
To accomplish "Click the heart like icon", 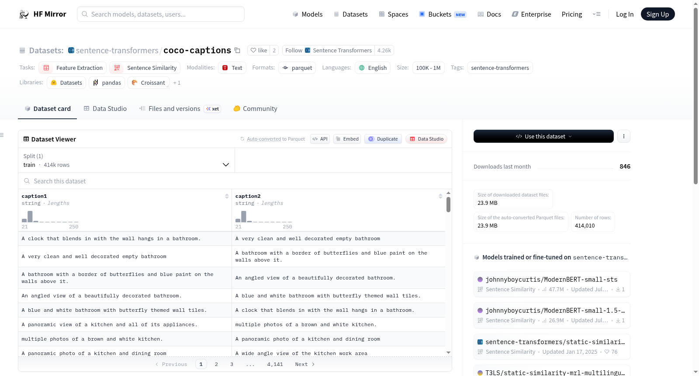I will (253, 50).
